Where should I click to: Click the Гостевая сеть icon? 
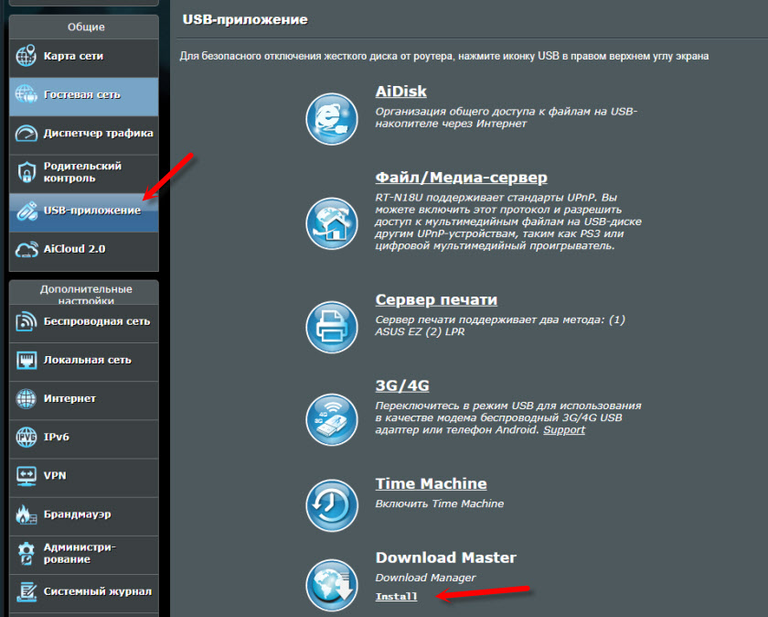(x=26, y=94)
